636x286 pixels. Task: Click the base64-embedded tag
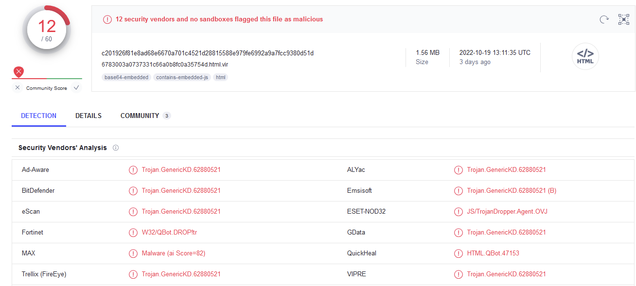[x=126, y=77]
